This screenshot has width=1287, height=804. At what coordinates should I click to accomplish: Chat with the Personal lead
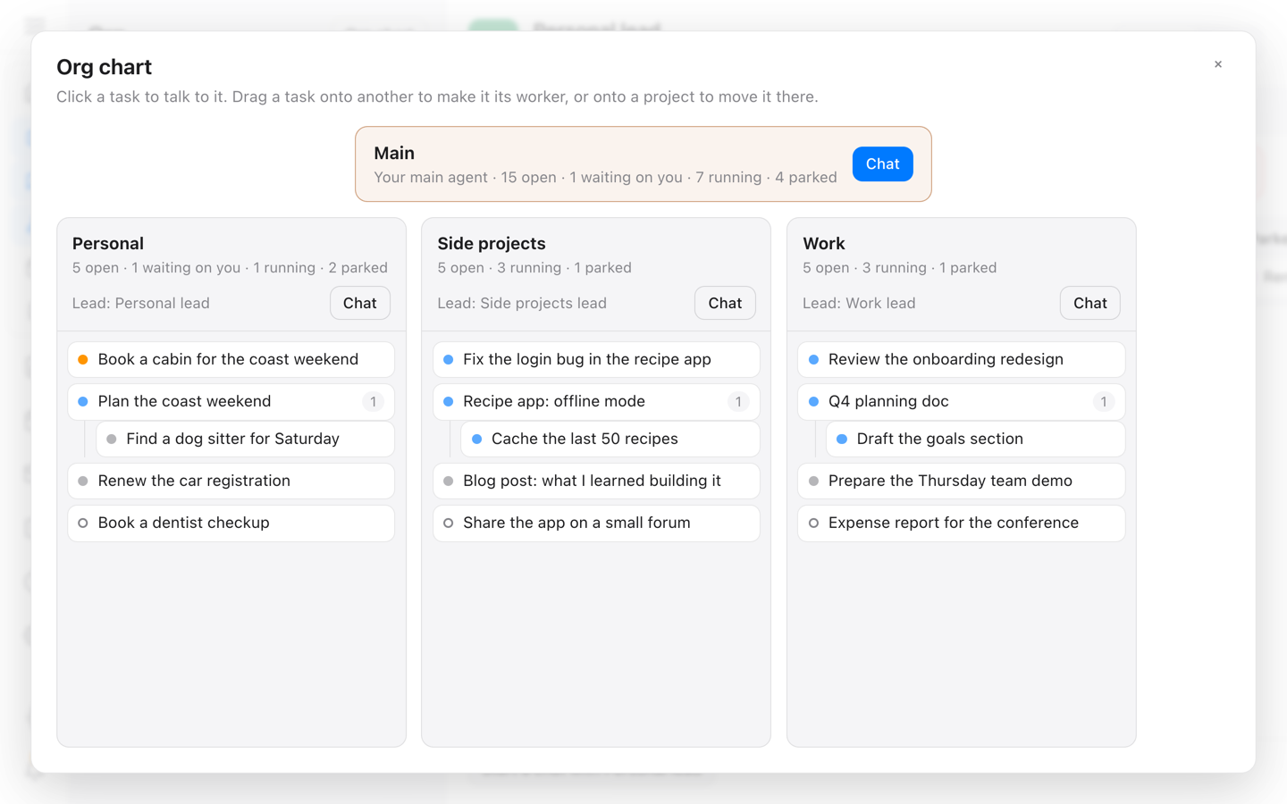[x=360, y=303]
